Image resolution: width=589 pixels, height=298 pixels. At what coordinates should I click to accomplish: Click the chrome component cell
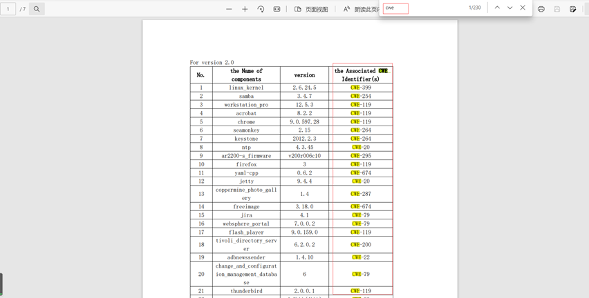246,122
